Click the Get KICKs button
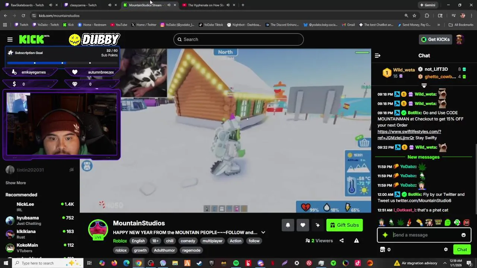The height and width of the screenshot is (268, 477). (x=435, y=39)
